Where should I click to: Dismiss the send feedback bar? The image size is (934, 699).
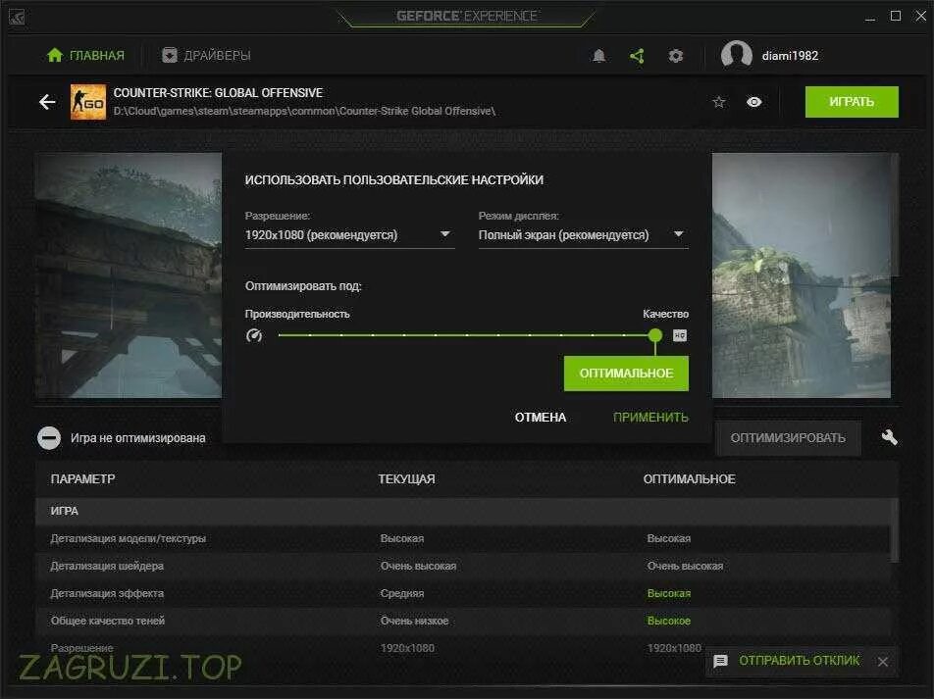click(x=883, y=662)
